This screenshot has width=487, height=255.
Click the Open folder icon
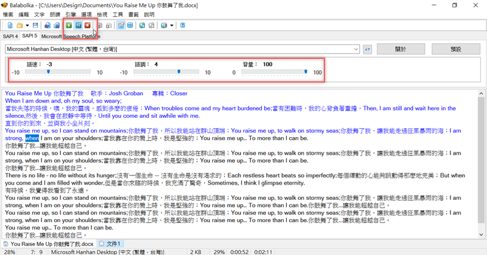(x=20, y=25)
